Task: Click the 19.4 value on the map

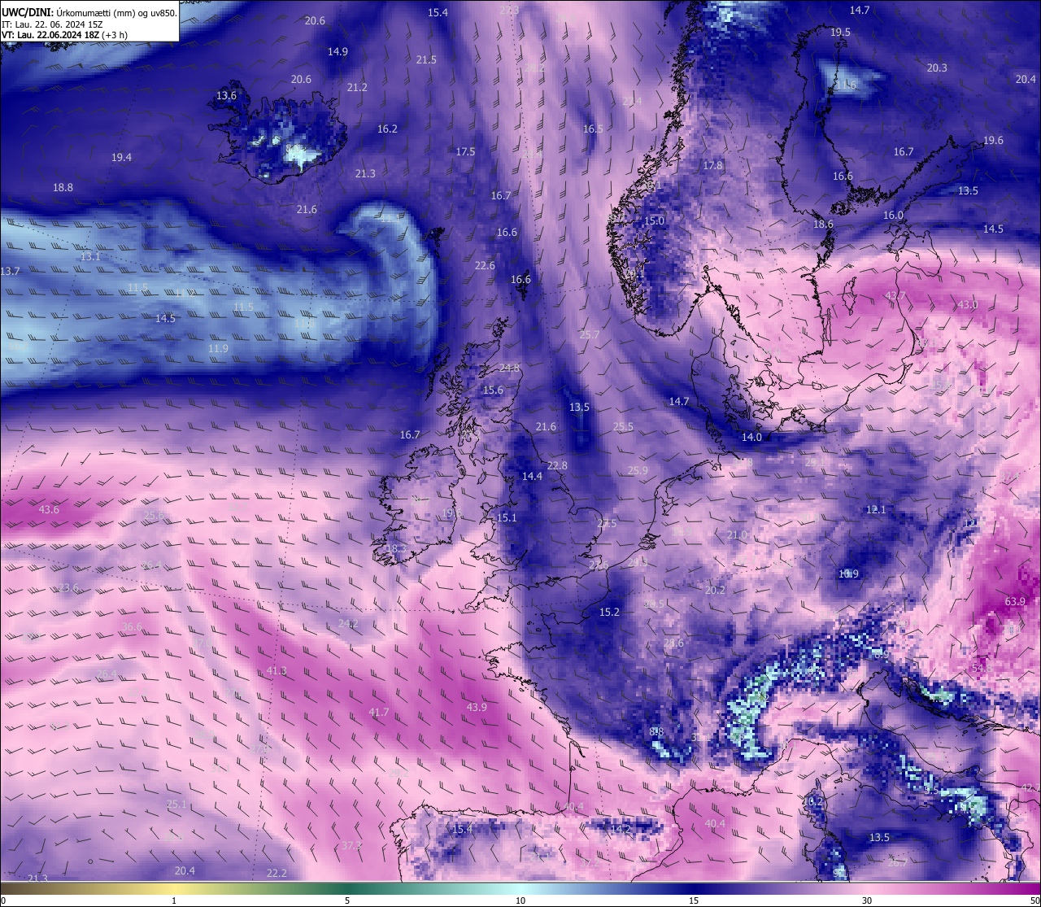Action: 122,157
